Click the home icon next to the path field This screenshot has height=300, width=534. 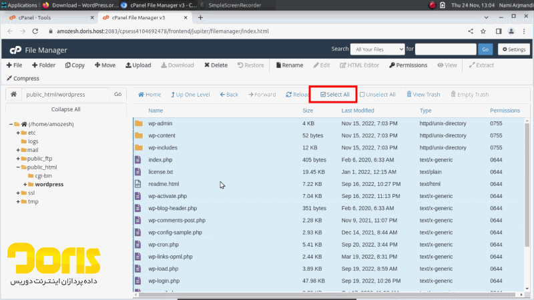point(13,94)
